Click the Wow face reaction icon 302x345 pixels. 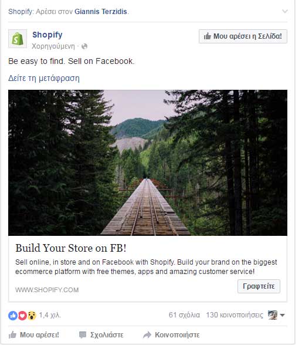32,316
